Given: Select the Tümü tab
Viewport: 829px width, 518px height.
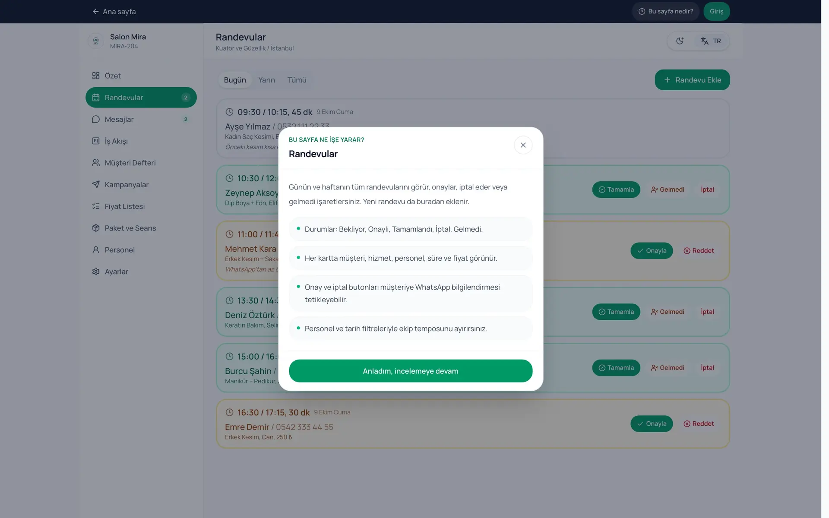Looking at the screenshot, I should coord(297,80).
